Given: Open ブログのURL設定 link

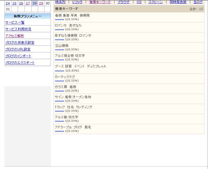Looking at the screenshot, I should tap(18, 49).
